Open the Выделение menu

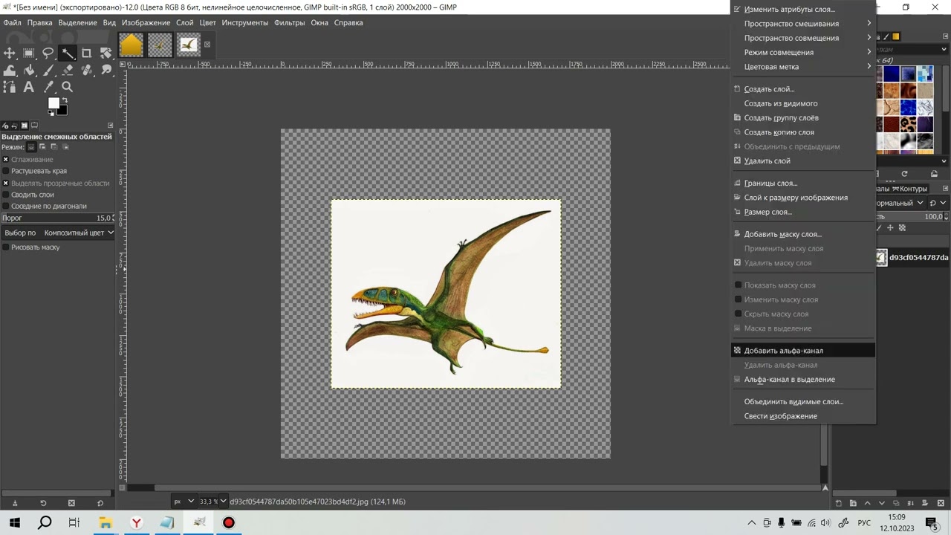pos(77,23)
